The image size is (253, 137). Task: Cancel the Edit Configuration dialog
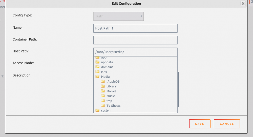[x=227, y=124]
